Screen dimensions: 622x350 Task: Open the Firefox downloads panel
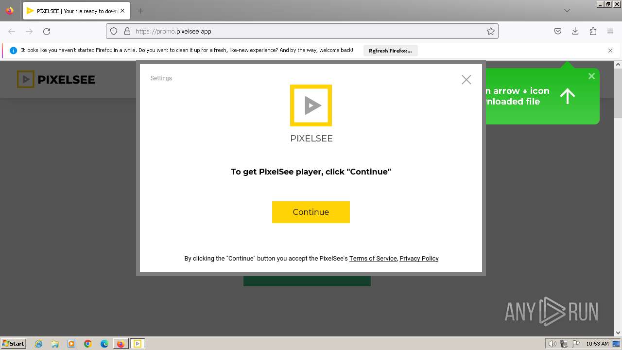575,31
